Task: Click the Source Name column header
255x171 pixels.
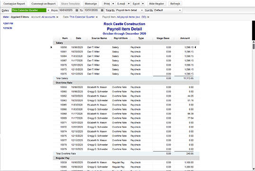Action: coord(99,38)
